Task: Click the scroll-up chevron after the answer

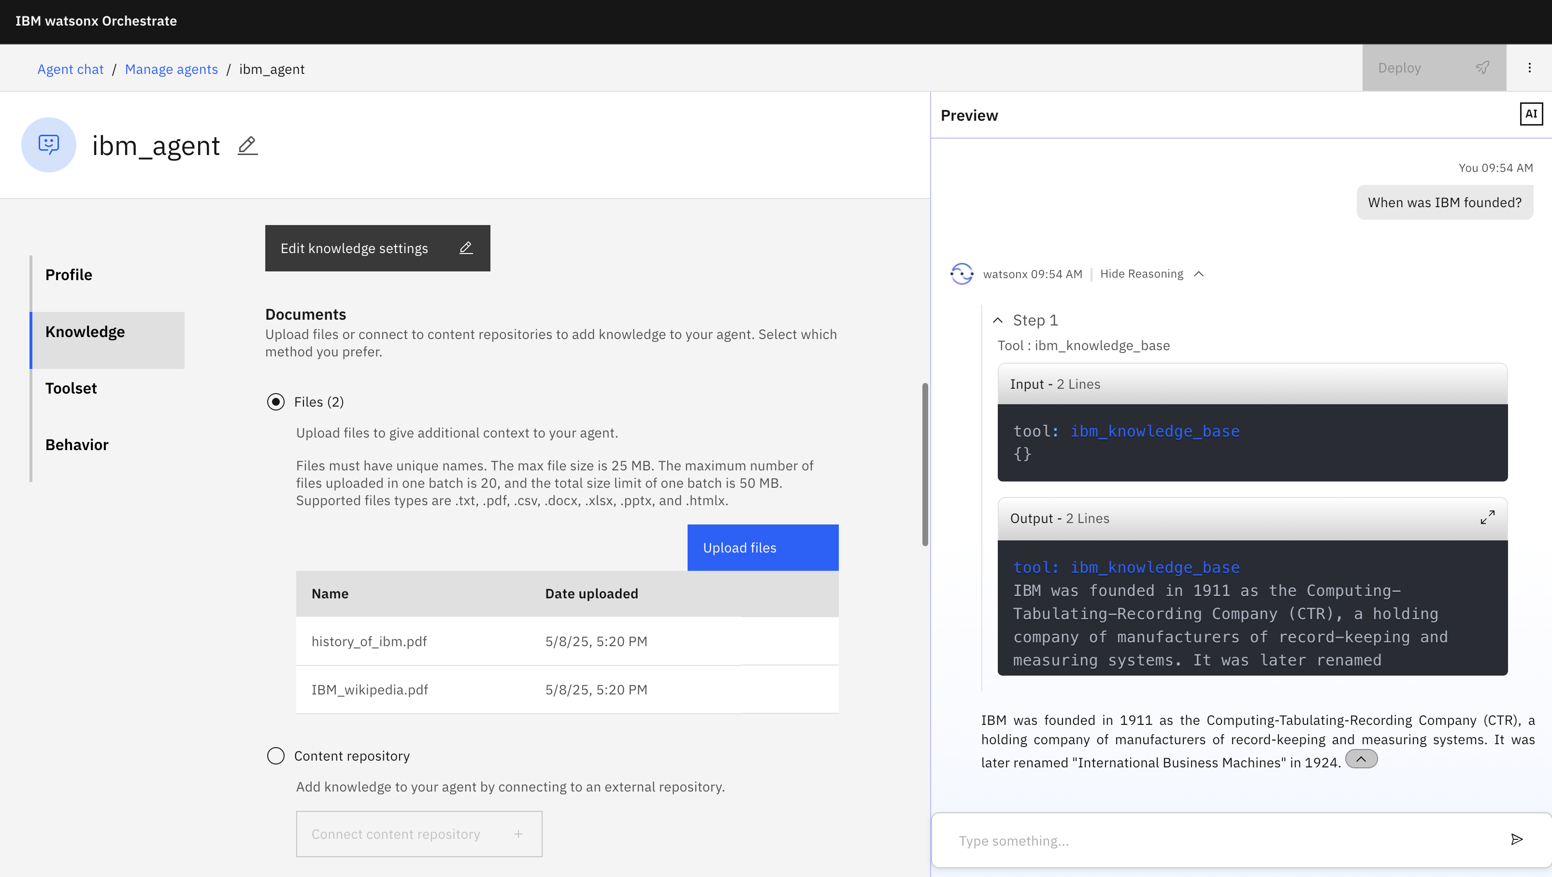Action: tap(1361, 759)
